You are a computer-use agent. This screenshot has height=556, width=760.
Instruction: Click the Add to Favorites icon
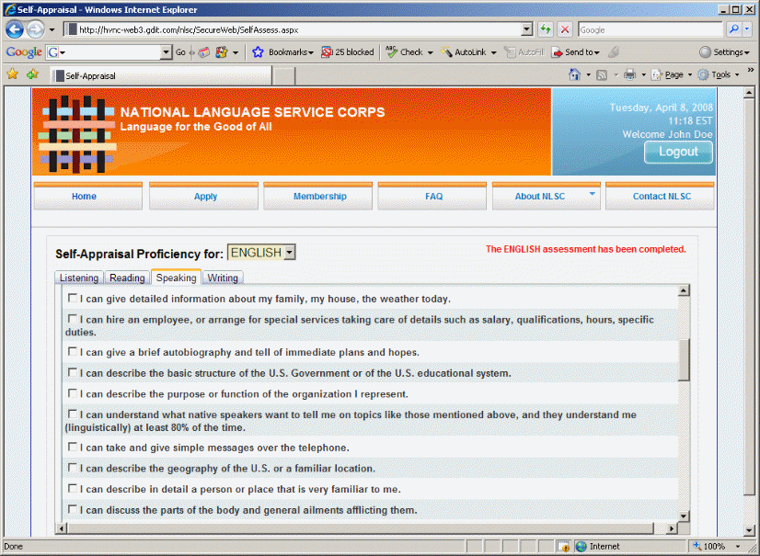click(33, 74)
